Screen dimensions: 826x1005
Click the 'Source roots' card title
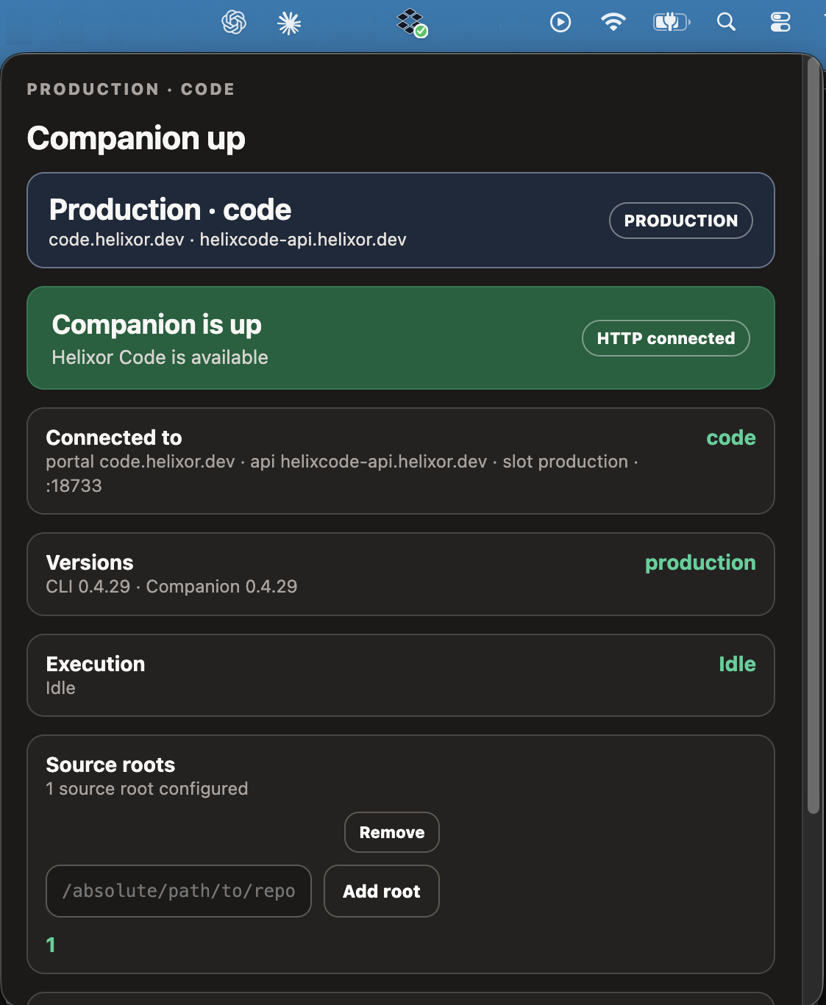coord(110,765)
